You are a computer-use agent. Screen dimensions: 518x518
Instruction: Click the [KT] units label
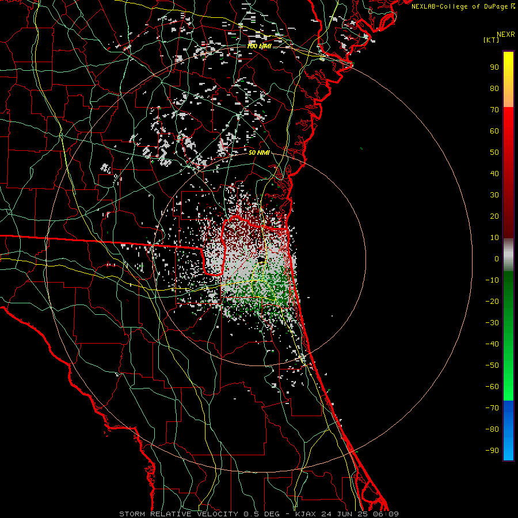(492, 40)
